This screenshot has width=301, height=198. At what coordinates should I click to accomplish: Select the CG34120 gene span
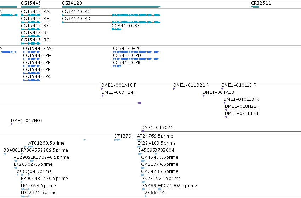(x=111, y=7)
